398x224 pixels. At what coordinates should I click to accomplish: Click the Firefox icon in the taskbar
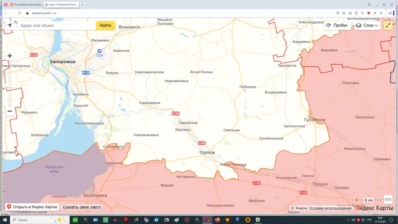[217, 220]
